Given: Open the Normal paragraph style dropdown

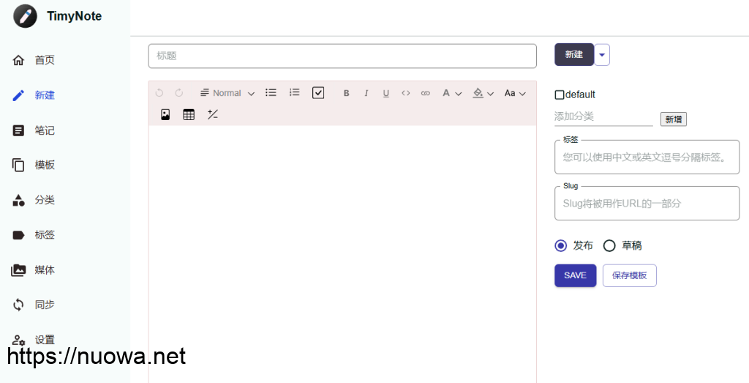Looking at the screenshot, I should 227,93.
